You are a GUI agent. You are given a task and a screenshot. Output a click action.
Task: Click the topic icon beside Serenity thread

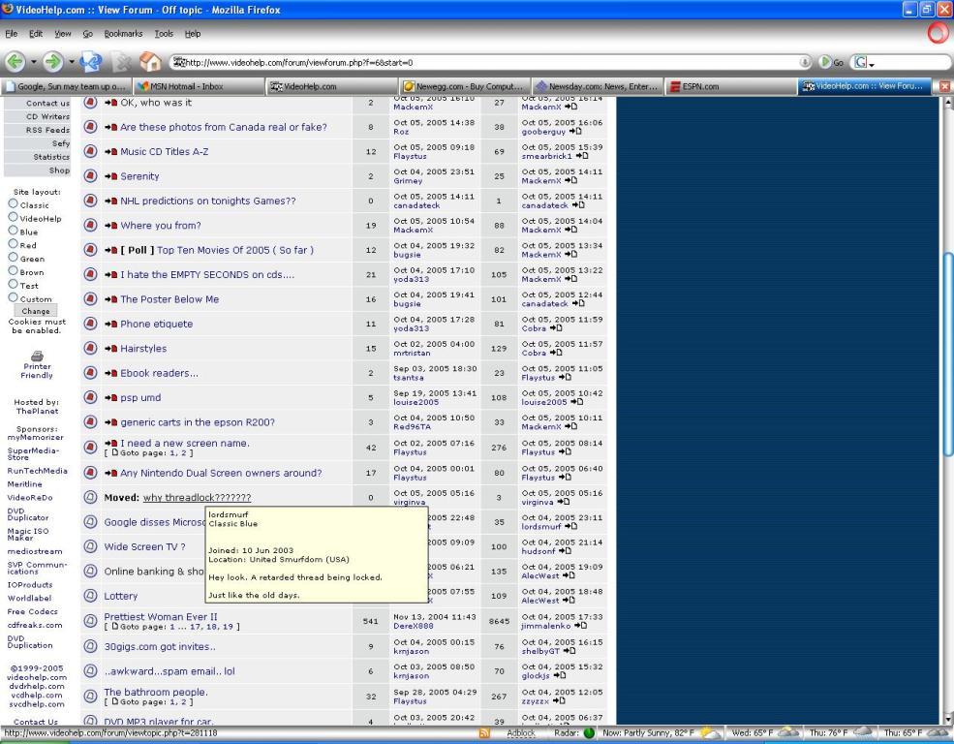(x=91, y=175)
